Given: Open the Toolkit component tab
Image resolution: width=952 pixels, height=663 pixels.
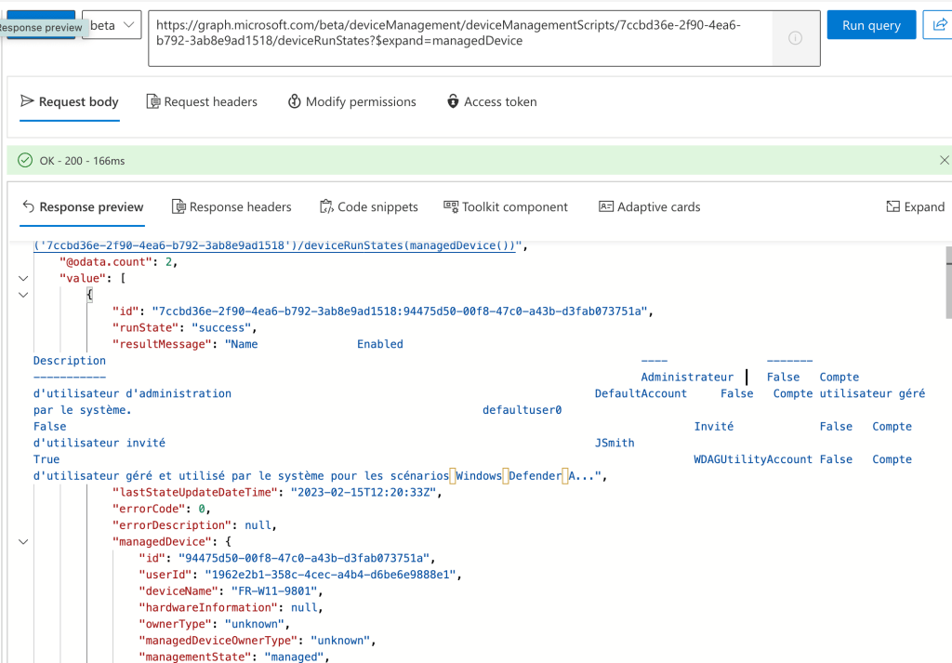Looking at the screenshot, I should [x=506, y=207].
